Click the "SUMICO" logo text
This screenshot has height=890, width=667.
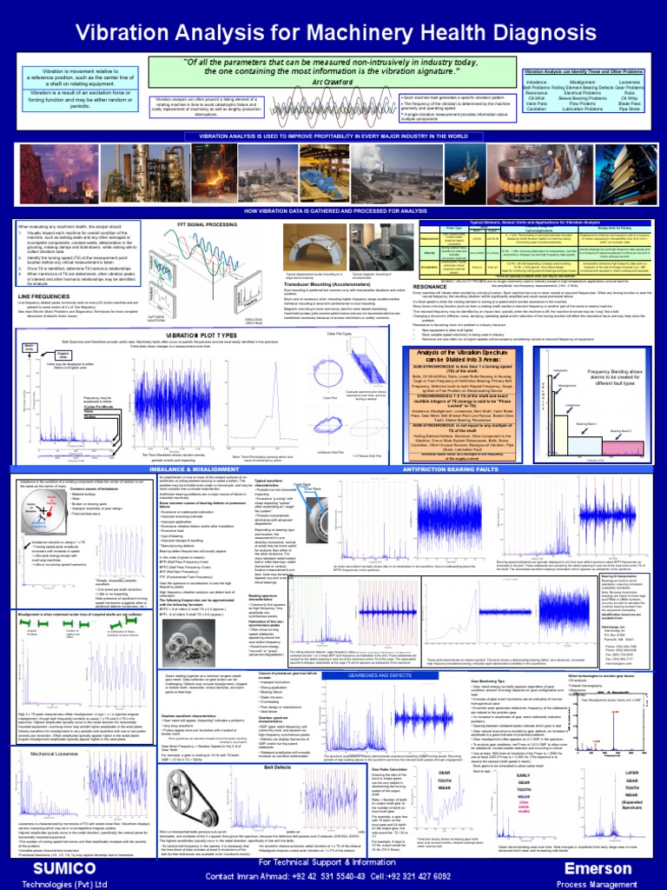(64, 868)
